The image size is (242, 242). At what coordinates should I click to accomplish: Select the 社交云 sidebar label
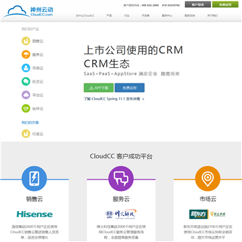coord(38,82)
